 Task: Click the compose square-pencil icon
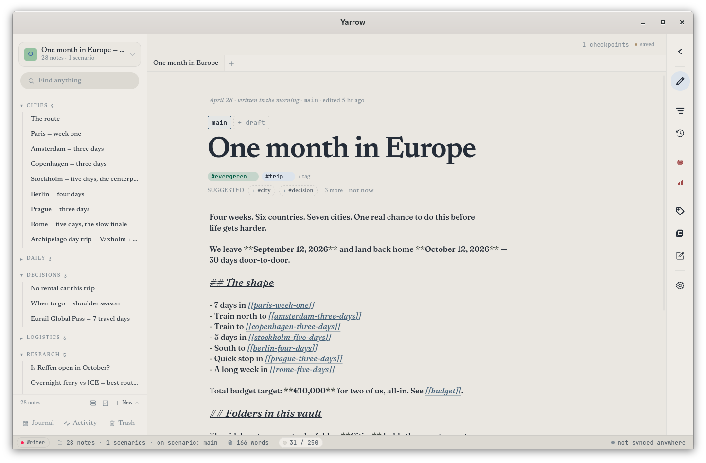680,256
